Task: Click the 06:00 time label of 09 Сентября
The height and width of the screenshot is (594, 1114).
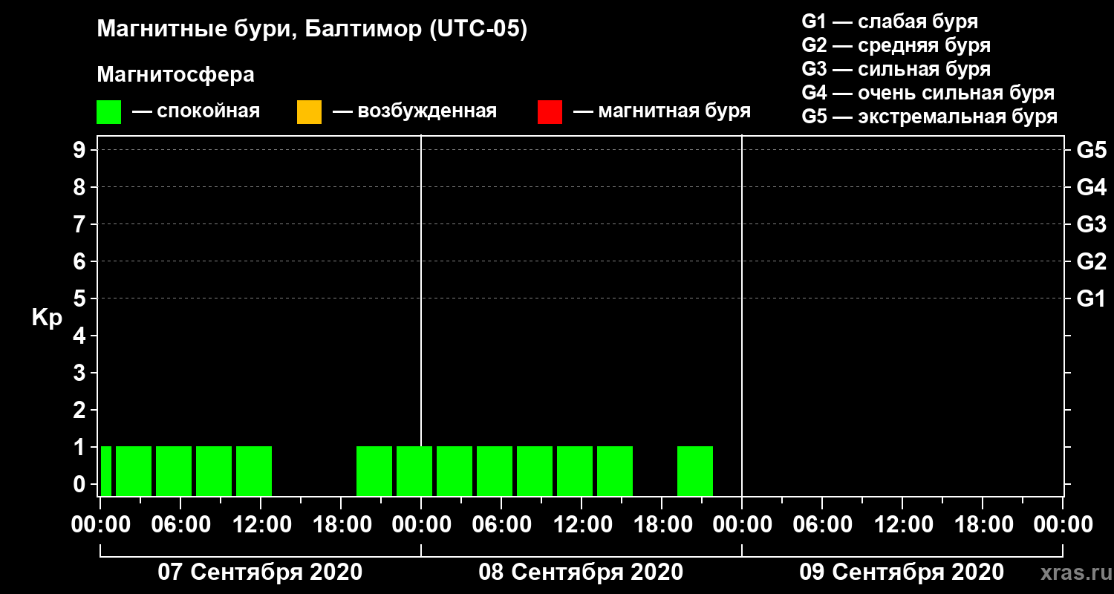Action: (x=822, y=524)
